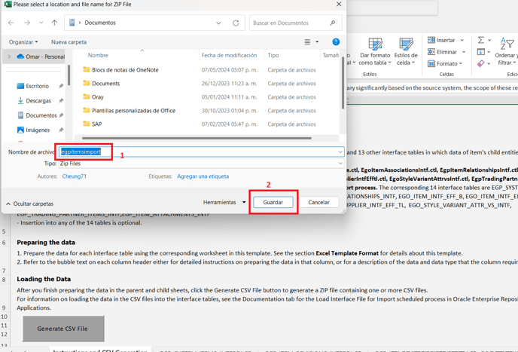Open Ordenar y filtrar in Excel
The width and height of the screenshot is (518, 352).
[x=507, y=51]
